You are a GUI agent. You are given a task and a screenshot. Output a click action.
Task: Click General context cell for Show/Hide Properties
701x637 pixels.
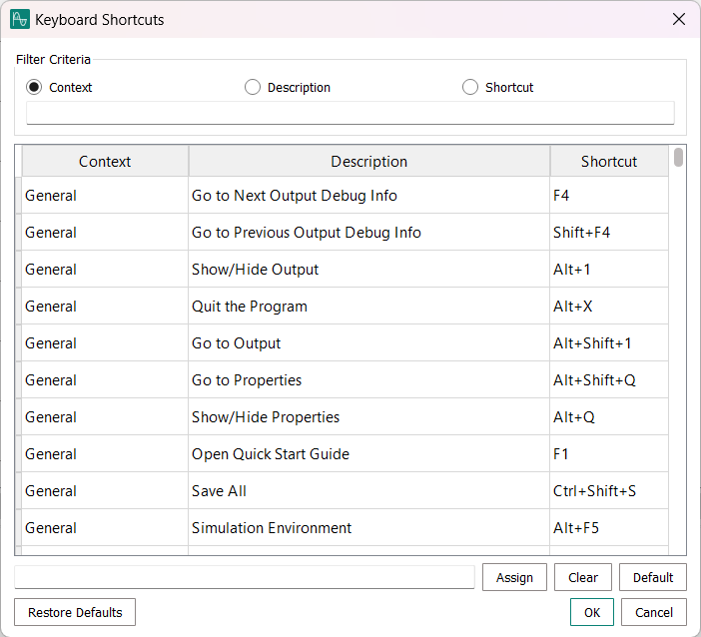[x=105, y=417]
